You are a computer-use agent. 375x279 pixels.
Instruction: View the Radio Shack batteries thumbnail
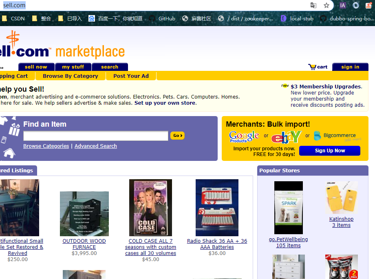click(217, 208)
